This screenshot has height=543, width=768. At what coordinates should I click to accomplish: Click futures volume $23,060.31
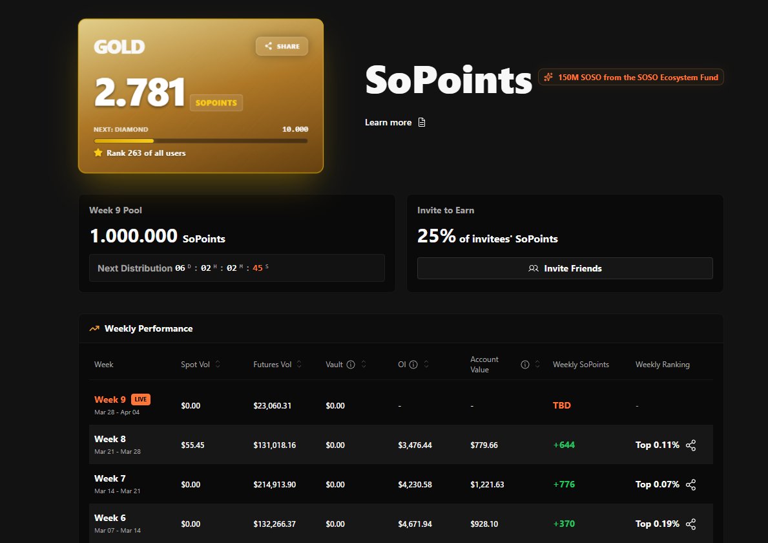[273, 405]
